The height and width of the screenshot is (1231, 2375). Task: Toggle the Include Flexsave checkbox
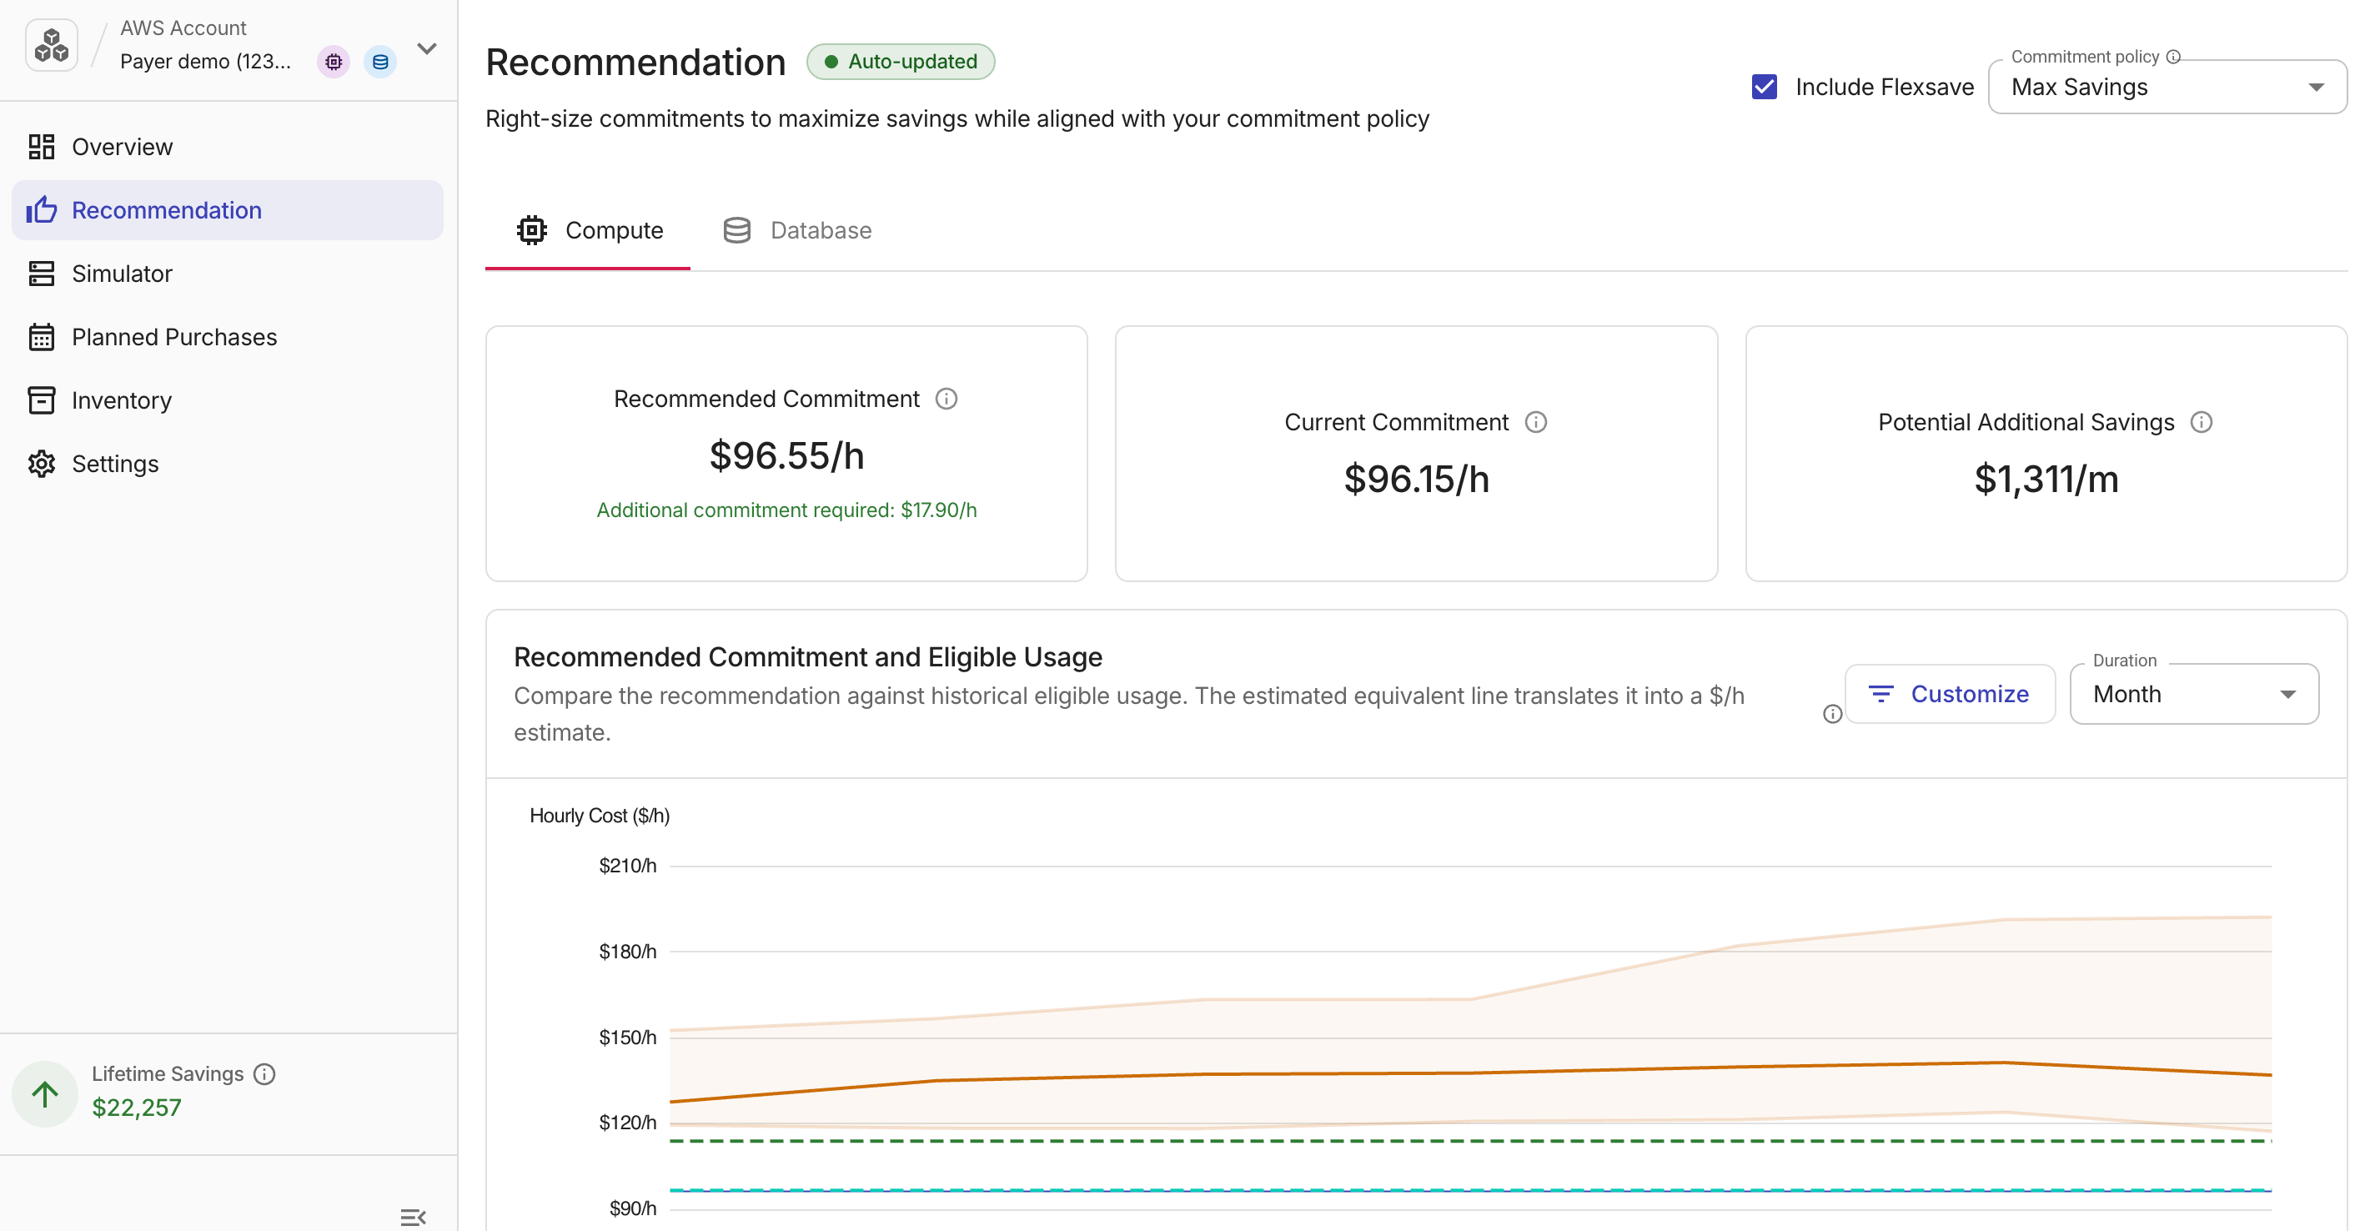pyautogui.click(x=1764, y=87)
